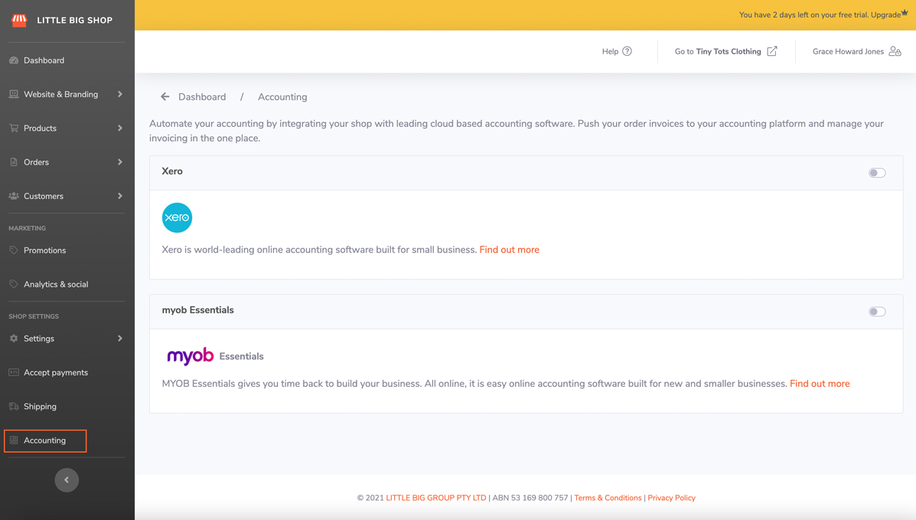
Task: Collapse the sidebar with the round arrow button
Action: 67,480
